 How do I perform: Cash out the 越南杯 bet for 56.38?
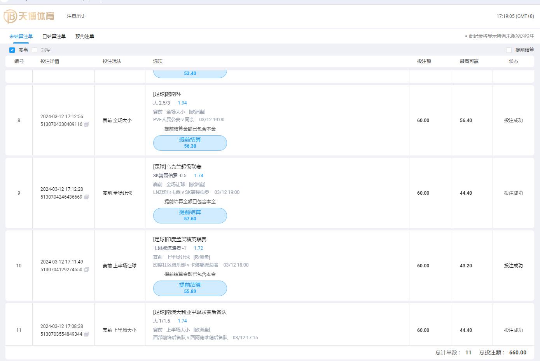pyautogui.click(x=190, y=143)
